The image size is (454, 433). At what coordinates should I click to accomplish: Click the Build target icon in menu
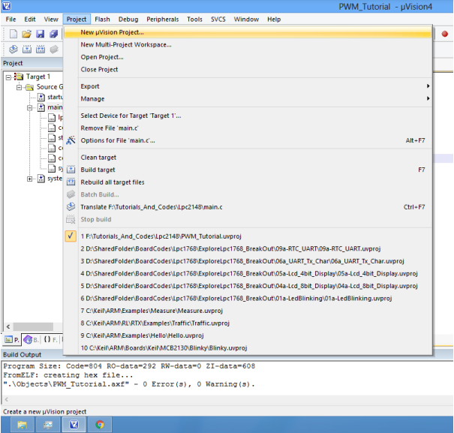tap(71, 170)
